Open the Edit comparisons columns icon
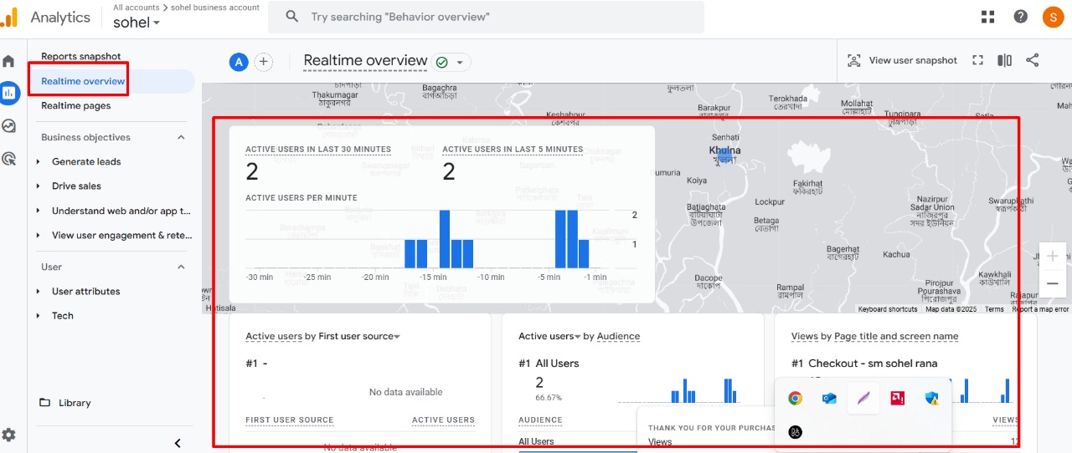This screenshot has height=453, width=1072. (x=1004, y=60)
